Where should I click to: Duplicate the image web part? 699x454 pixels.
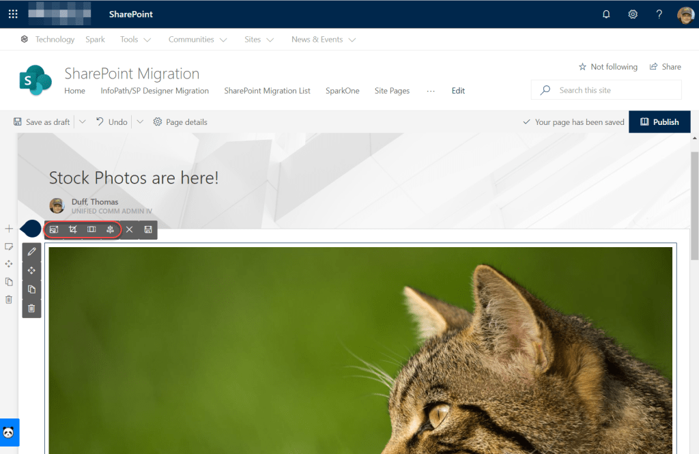(x=31, y=289)
